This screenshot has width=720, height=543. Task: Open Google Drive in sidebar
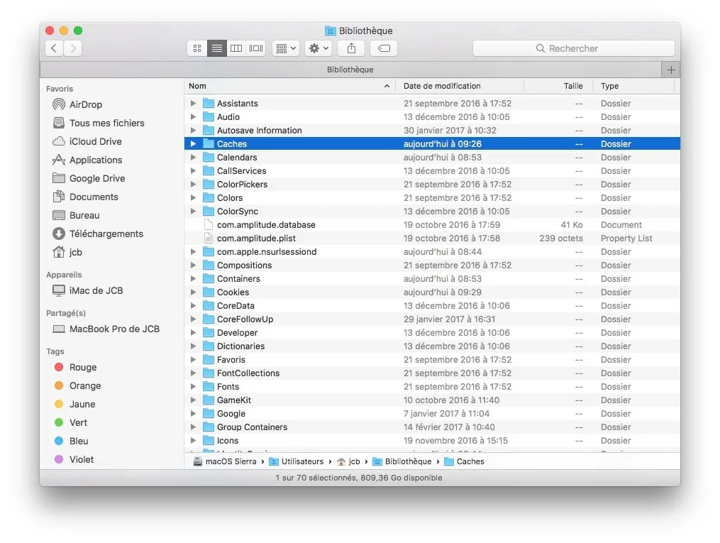[x=89, y=178]
